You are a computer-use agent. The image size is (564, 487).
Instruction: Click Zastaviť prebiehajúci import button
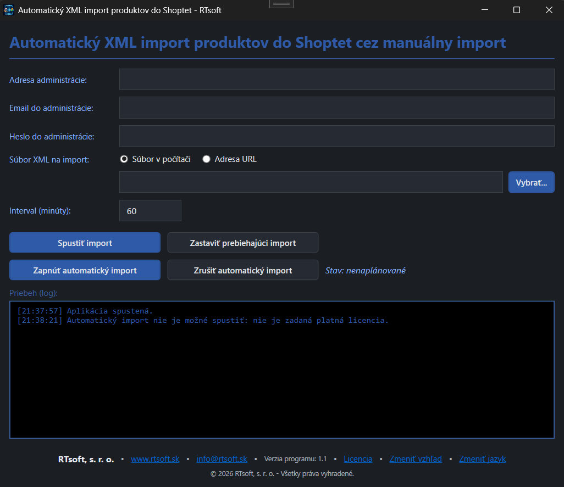[243, 243]
